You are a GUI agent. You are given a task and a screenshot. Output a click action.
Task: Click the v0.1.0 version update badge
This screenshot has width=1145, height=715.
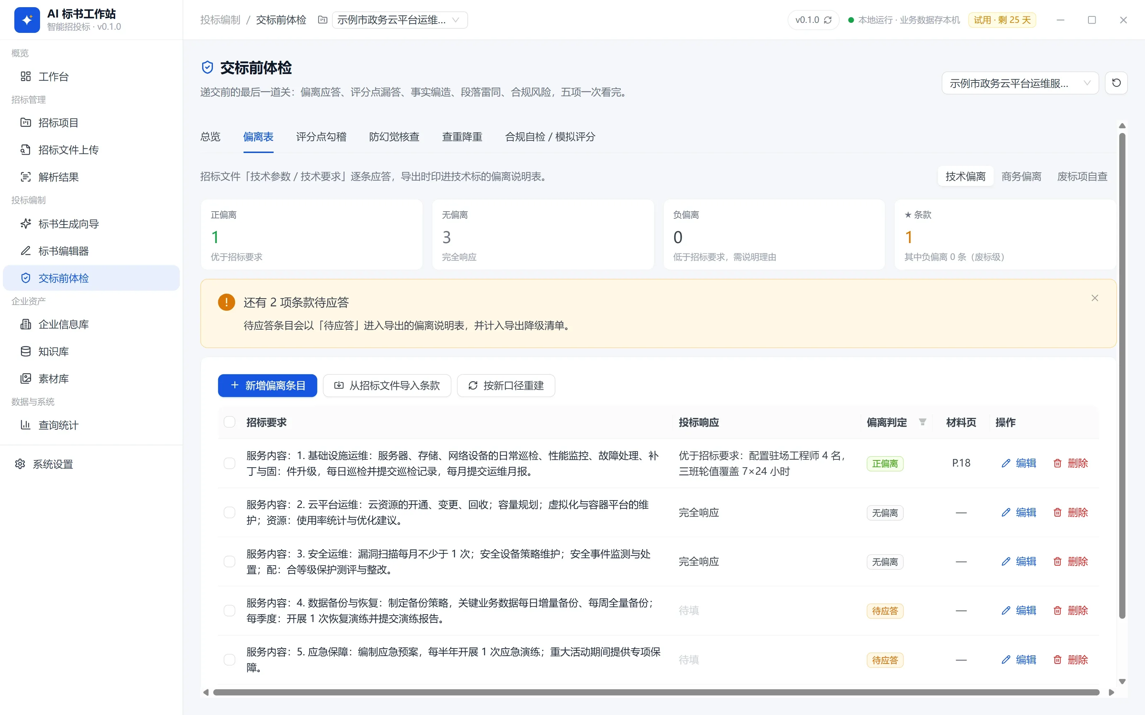click(x=813, y=20)
